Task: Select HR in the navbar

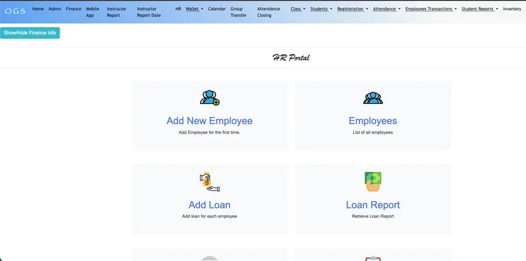Action: pos(178,9)
